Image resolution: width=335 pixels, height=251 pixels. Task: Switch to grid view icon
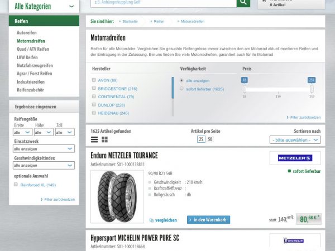click(105, 139)
